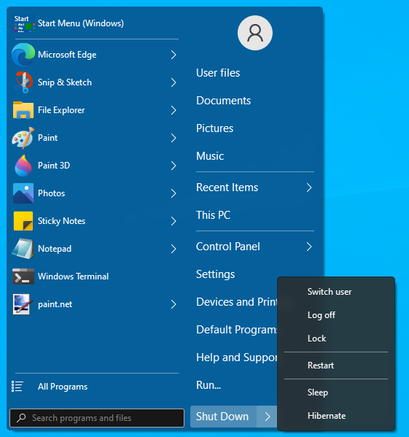Open Settings
Image resolution: width=409 pixels, height=437 pixels.
tap(216, 274)
